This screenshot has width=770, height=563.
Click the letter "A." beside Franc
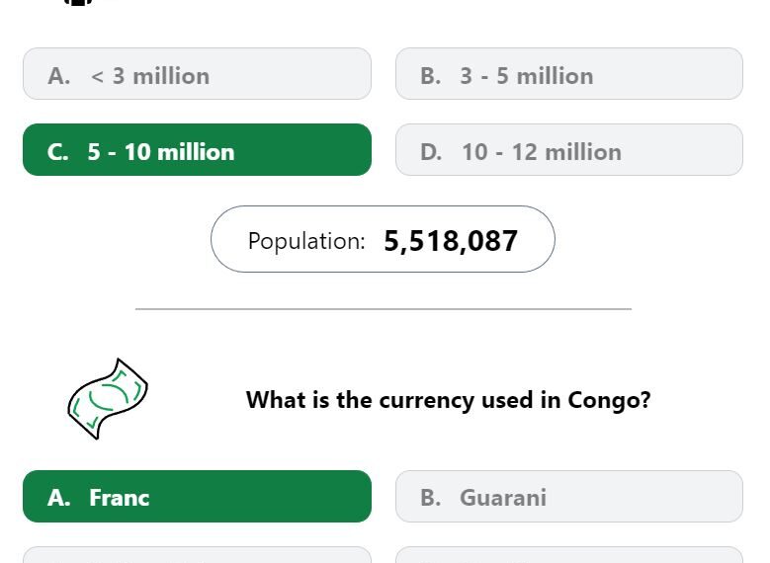point(58,497)
